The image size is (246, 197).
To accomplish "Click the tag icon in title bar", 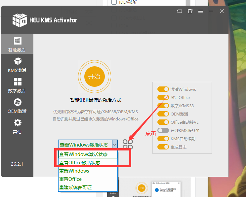I will pyautogui.click(x=180, y=11).
